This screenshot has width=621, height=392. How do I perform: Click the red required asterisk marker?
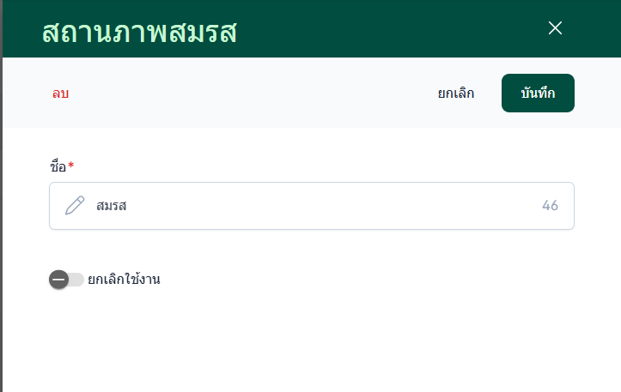click(x=71, y=165)
